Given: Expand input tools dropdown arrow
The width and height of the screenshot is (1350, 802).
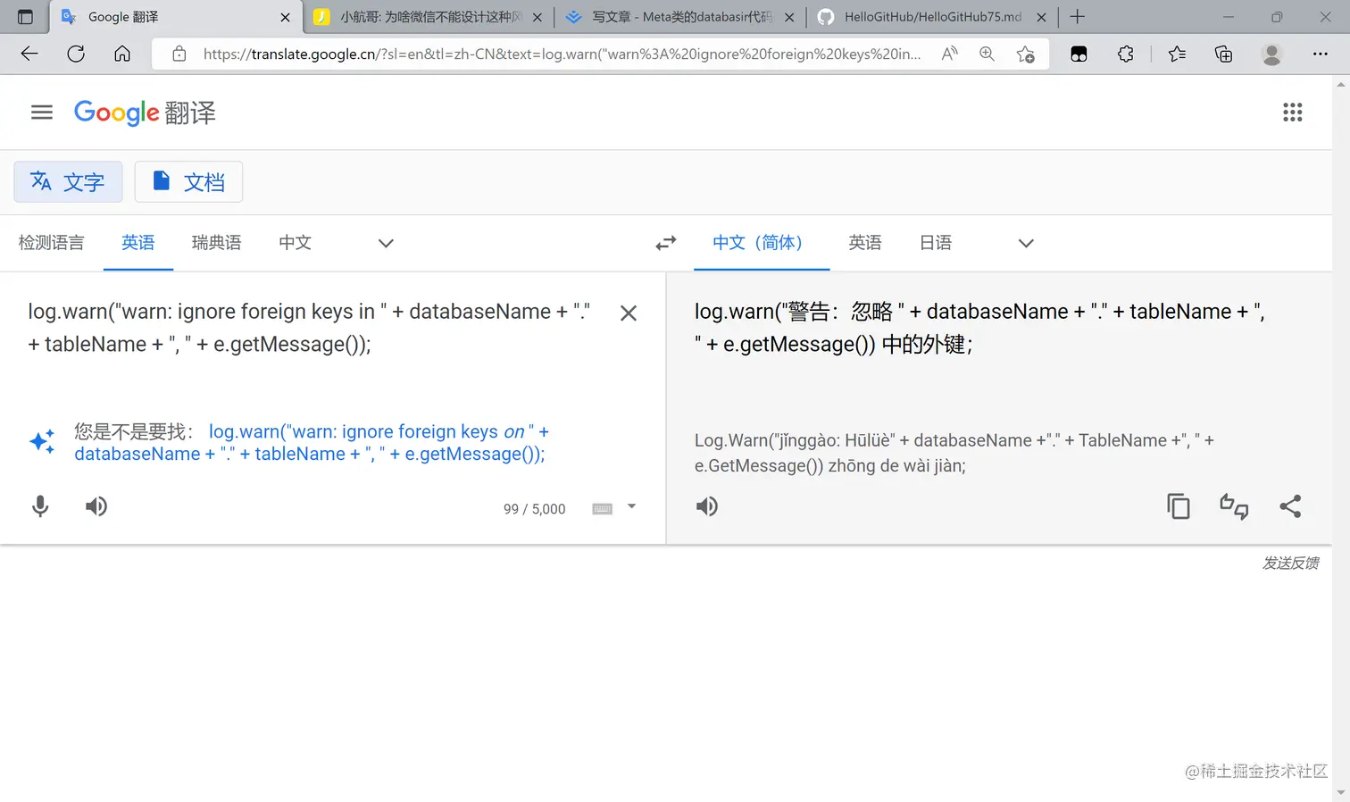Looking at the screenshot, I should (x=631, y=506).
